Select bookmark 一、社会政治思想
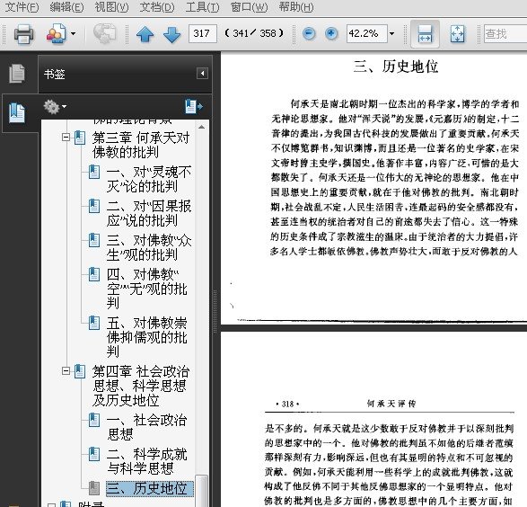 146,427
